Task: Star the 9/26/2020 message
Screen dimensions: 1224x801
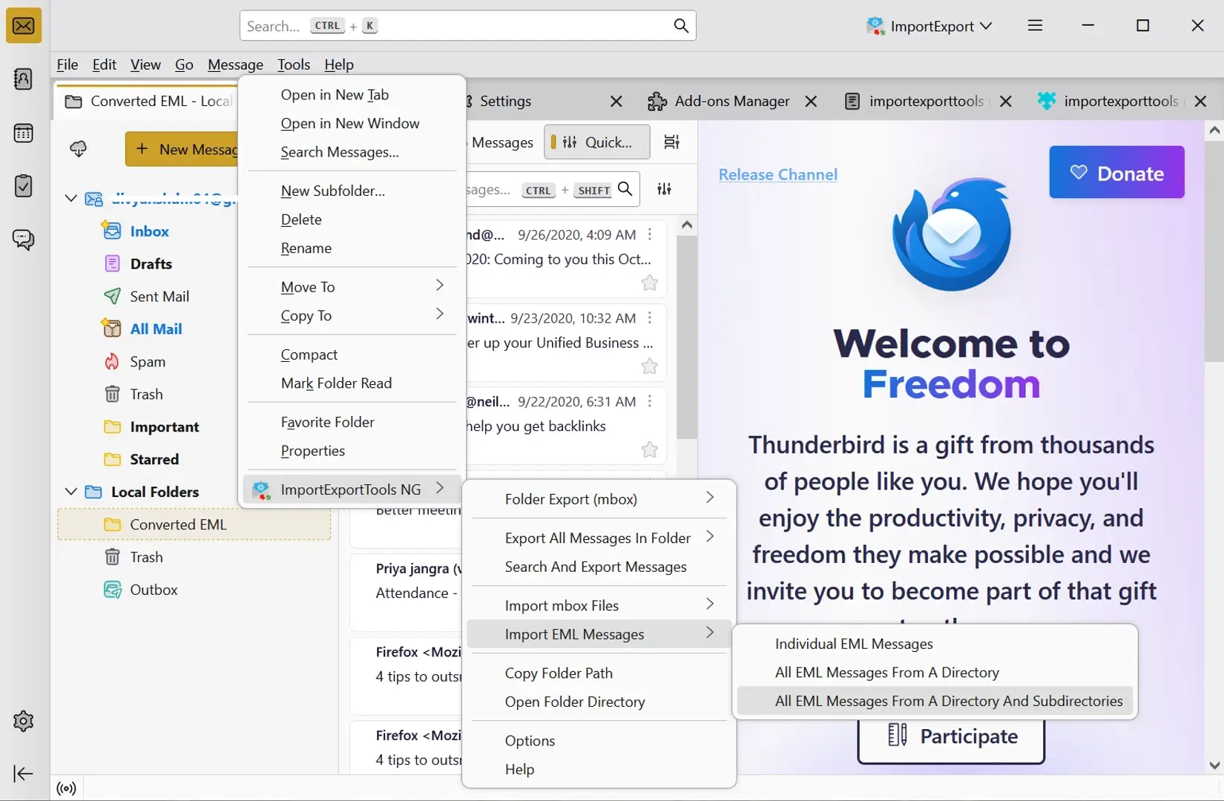Action: click(x=649, y=283)
